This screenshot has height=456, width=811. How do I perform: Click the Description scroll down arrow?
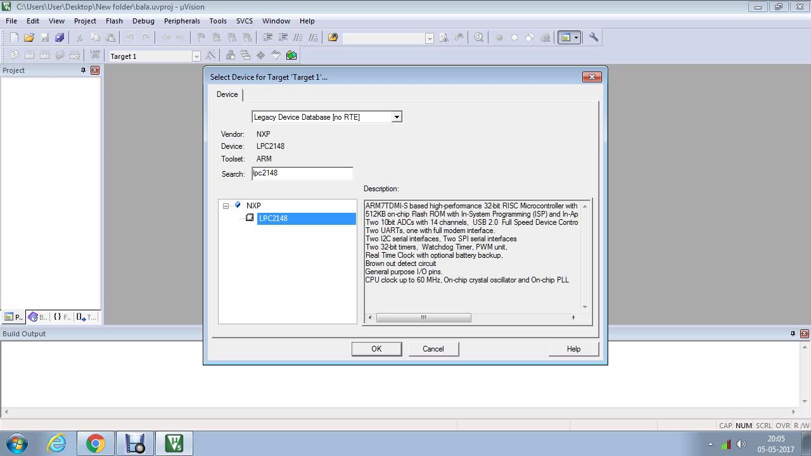[585, 307]
